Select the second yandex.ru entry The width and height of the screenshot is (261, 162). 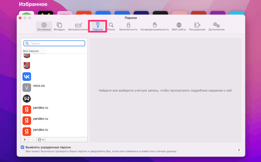tap(54, 121)
